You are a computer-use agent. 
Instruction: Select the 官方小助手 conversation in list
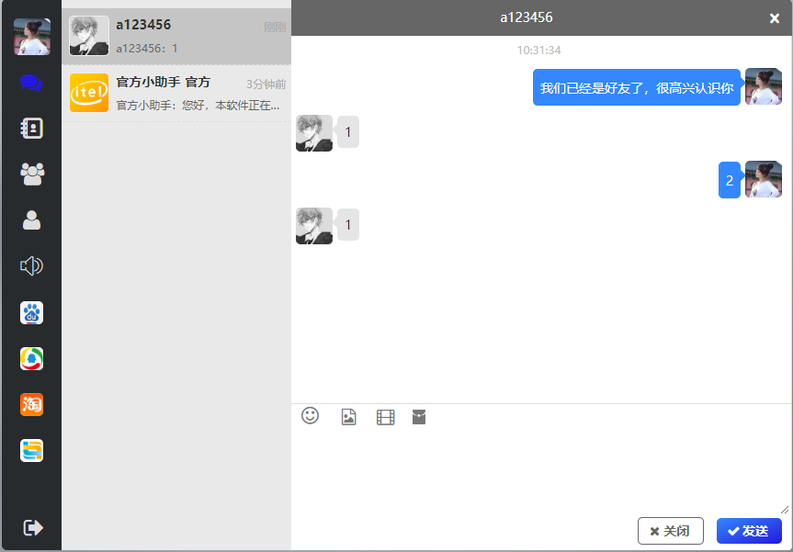point(176,94)
